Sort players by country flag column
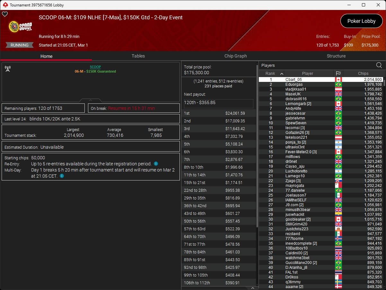 click(x=338, y=74)
